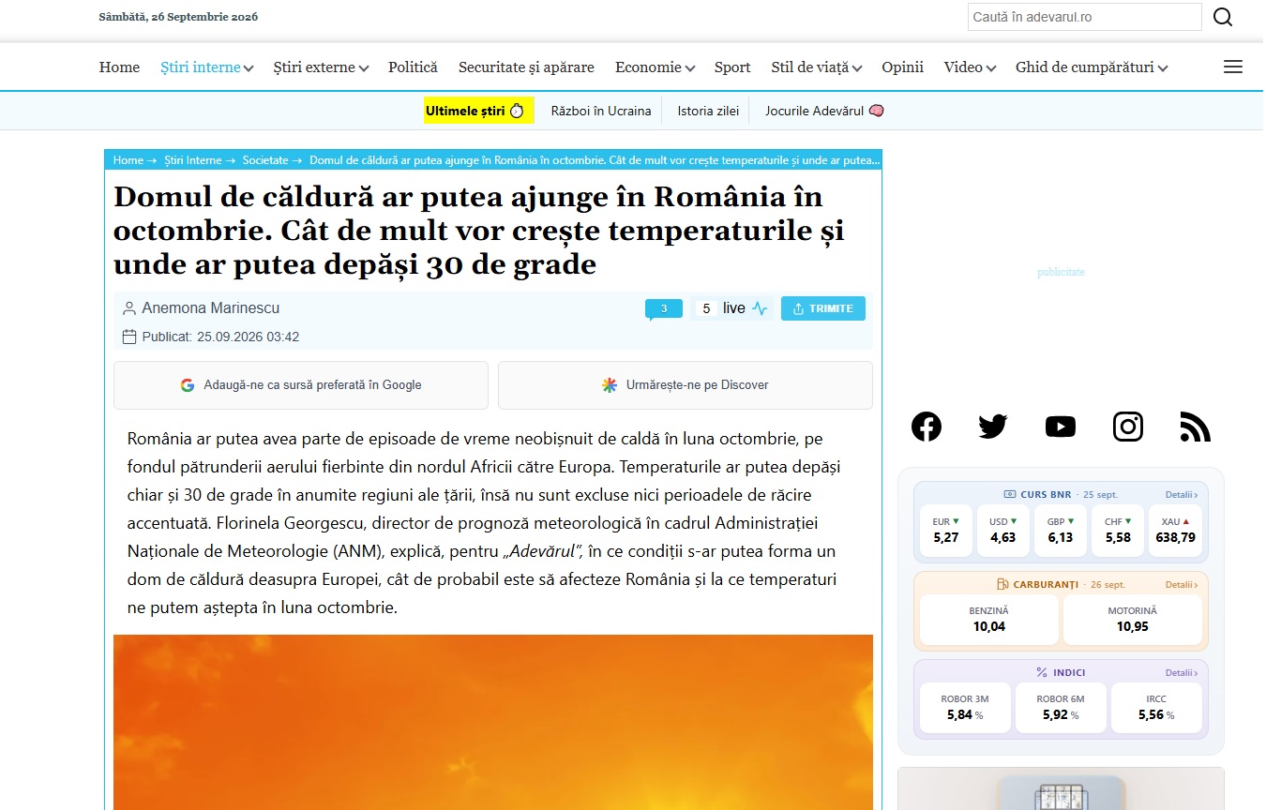The image size is (1266, 810).
Task: Open Securitate și apărare section
Action: click(526, 67)
